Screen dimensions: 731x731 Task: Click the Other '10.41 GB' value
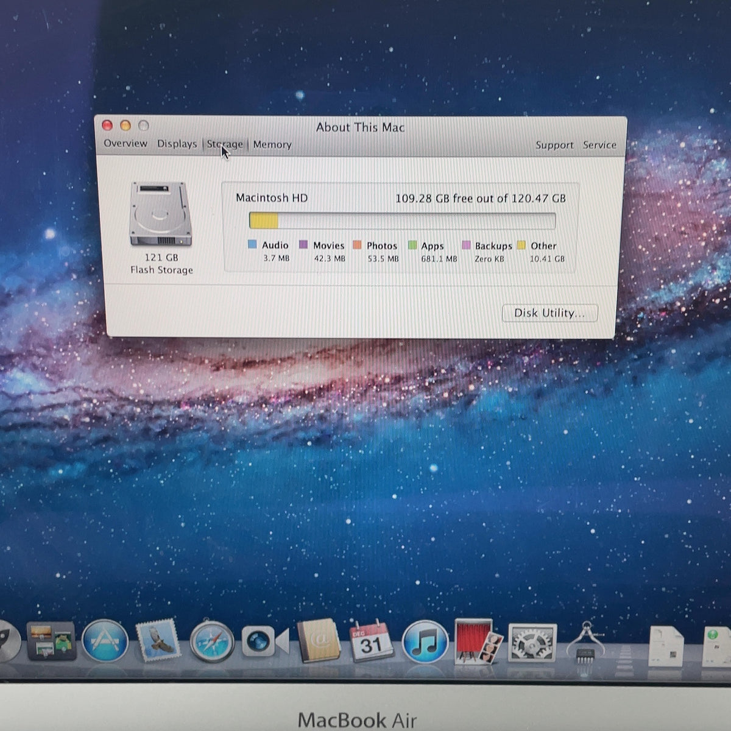click(547, 259)
